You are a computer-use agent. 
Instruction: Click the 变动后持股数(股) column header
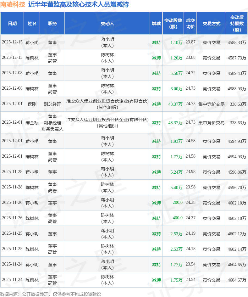click(237, 24)
